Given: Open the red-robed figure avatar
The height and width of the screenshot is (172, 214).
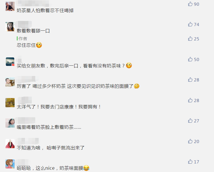Looking at the screenshot, I should click(x=10, y=144).
